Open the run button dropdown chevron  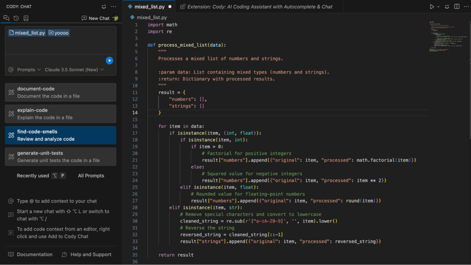coord(438,6)
